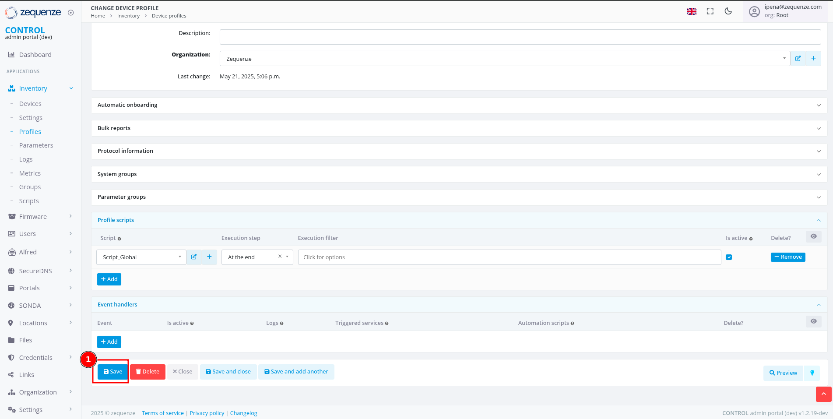Viewport: 833px width, 419px height.
Task: Click scroll-to-top red arrow button
Action: [x=823, y=394]
